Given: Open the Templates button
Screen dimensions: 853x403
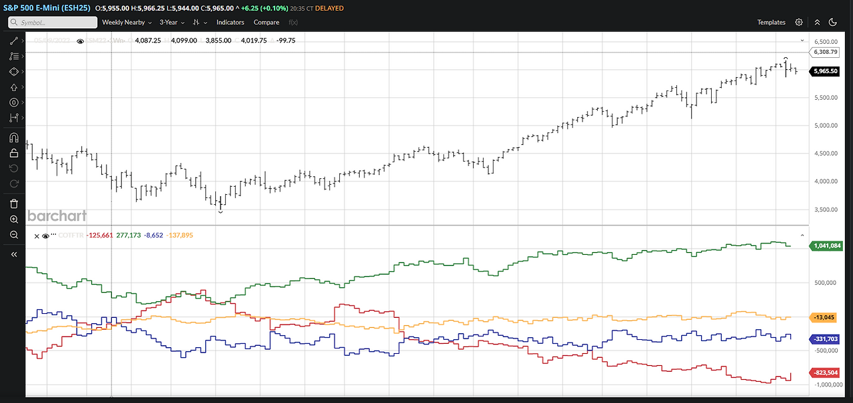Looking at the screenshot, I should coord(771,22).
